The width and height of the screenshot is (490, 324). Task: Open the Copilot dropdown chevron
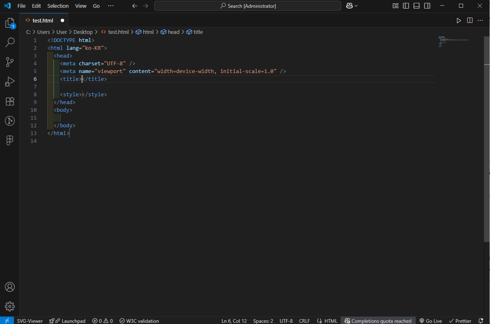[x=356, y=6]
